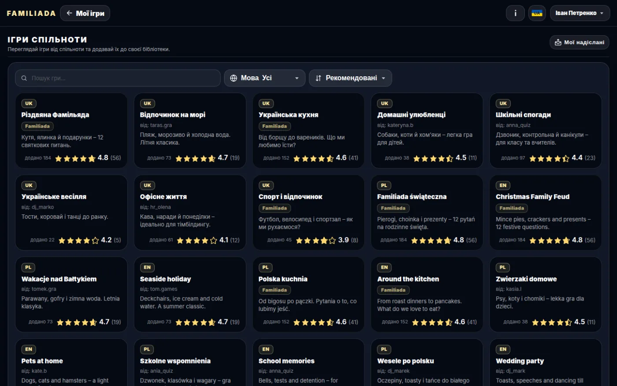This screenshot has width=617, height=386.
Task: Open the Шкільні спогади game card
Action: [x=546, y=131]
